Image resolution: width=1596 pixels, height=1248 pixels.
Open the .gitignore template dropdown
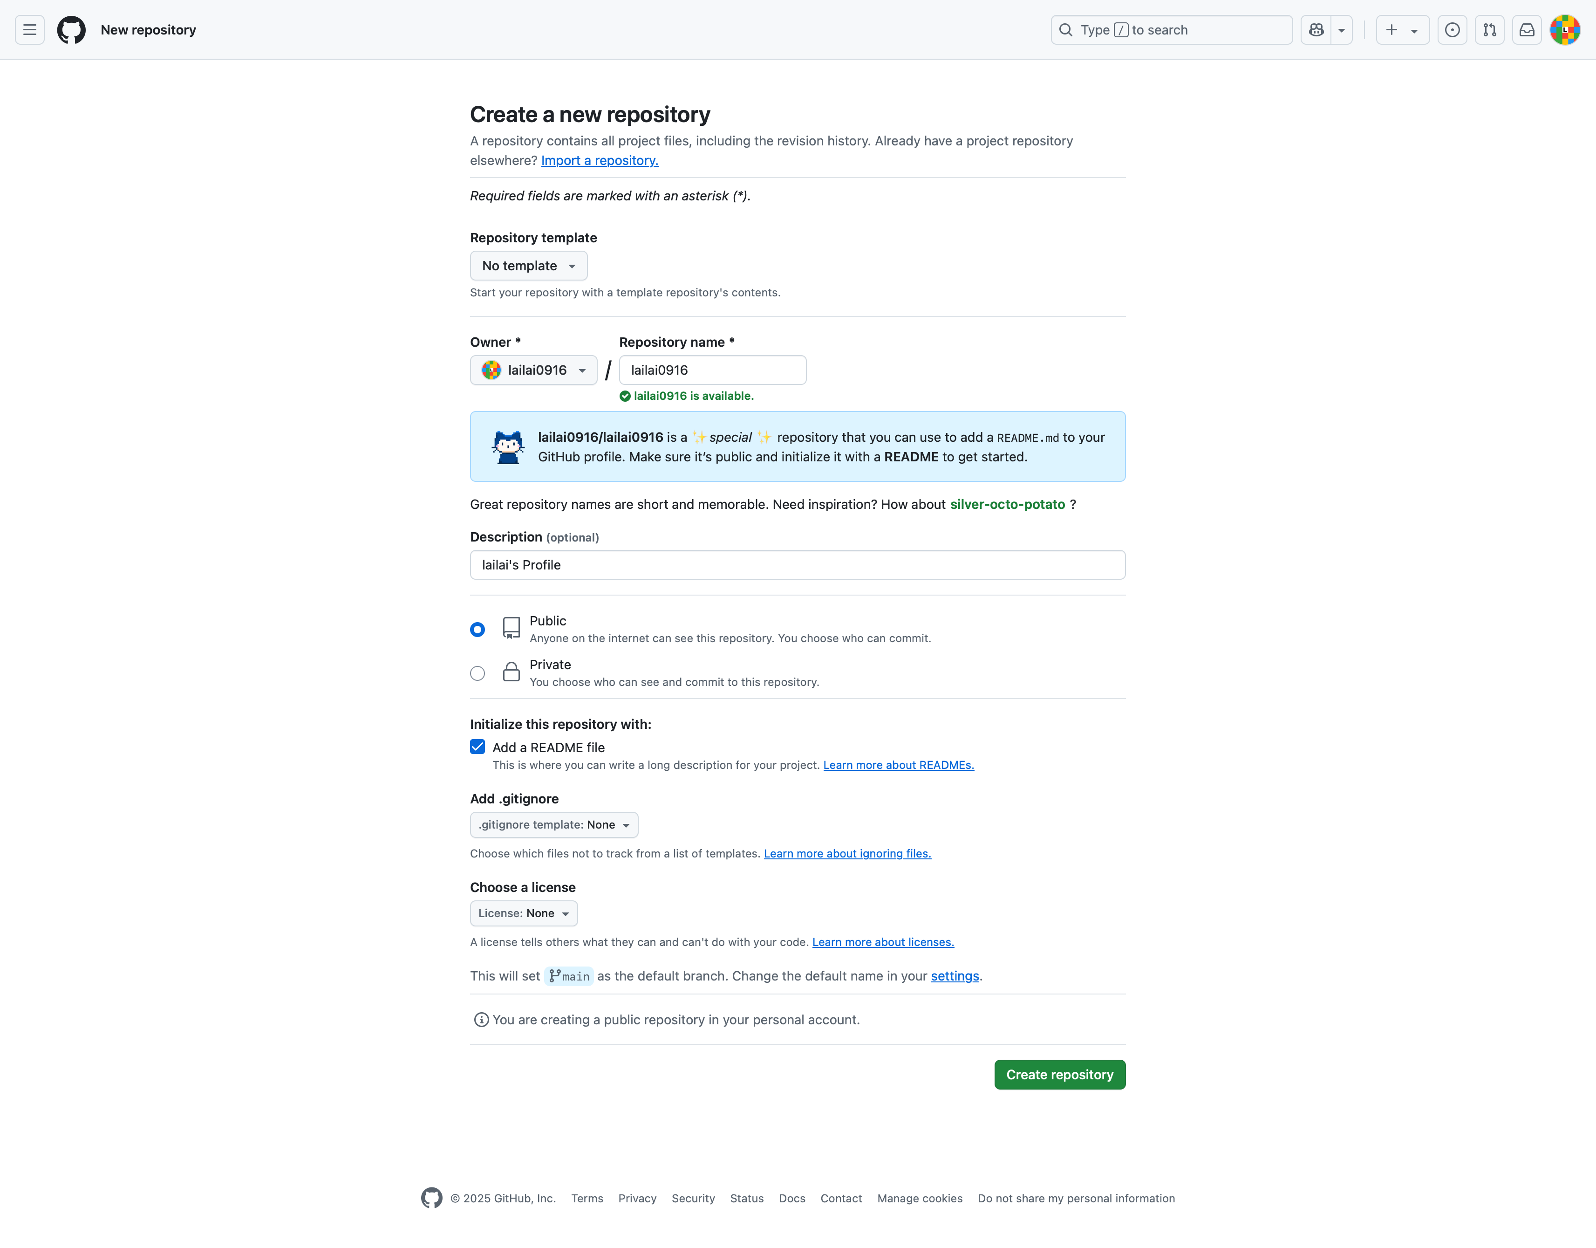coord(553,825)
